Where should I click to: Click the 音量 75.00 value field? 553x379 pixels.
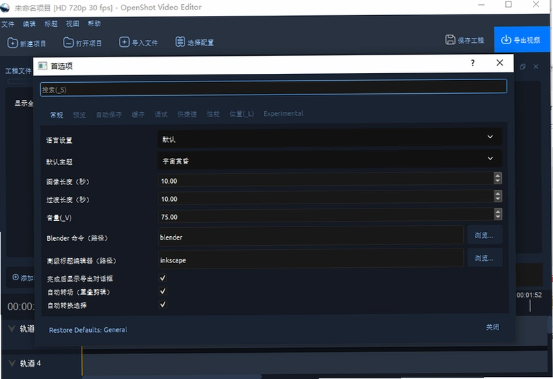point(326,217)
